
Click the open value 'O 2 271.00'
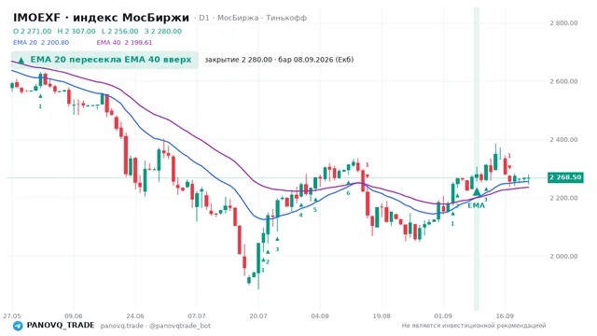click(x=32, y=31)
